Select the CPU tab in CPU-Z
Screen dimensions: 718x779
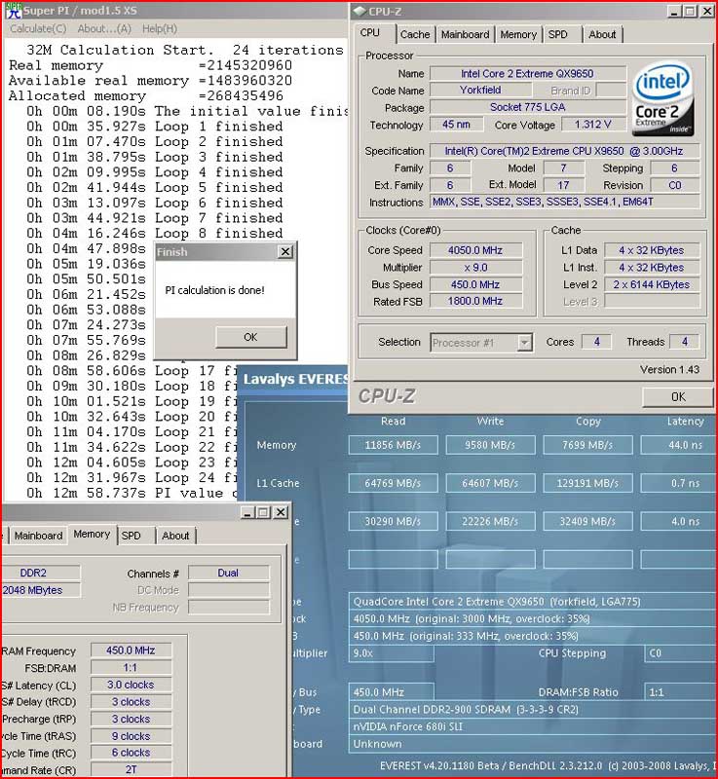(x=370, y=33)
